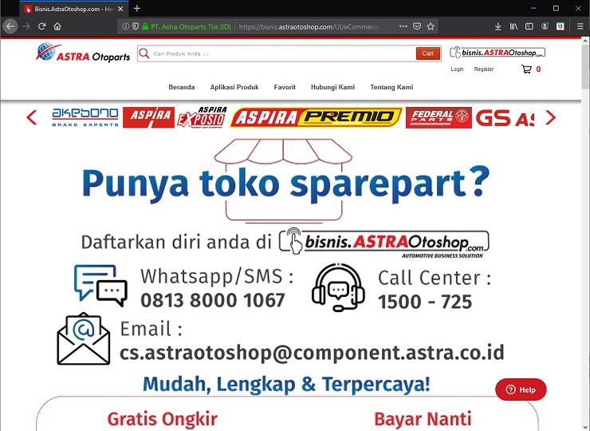Go back with the browser back arrow
Screen dimensions: 590x431
point(10,26)
